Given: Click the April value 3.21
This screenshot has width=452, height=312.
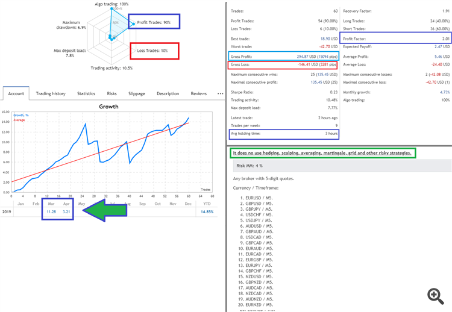Looking at the screenshot, I should [x=66, y=212].
